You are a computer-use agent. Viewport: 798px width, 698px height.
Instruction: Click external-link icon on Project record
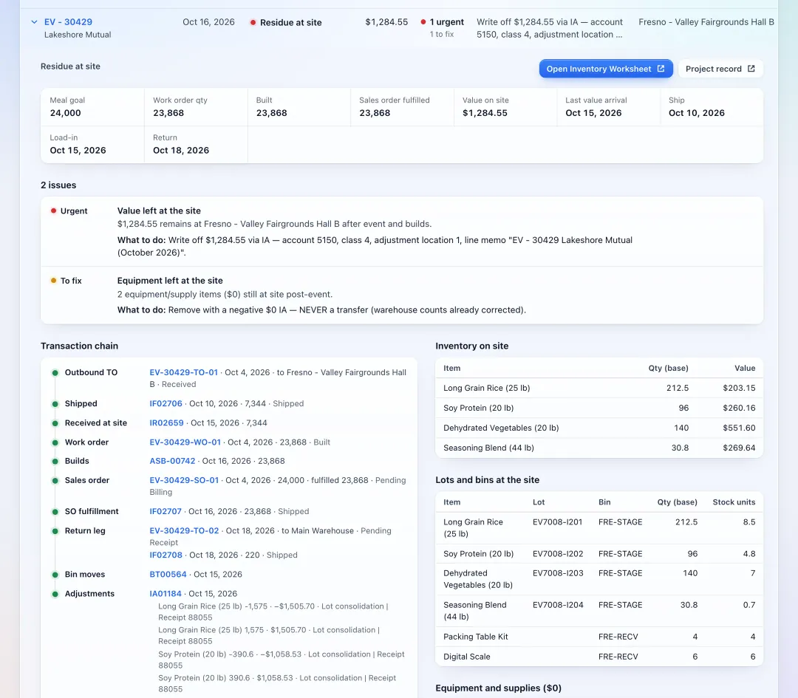click(x=751, y=69)
